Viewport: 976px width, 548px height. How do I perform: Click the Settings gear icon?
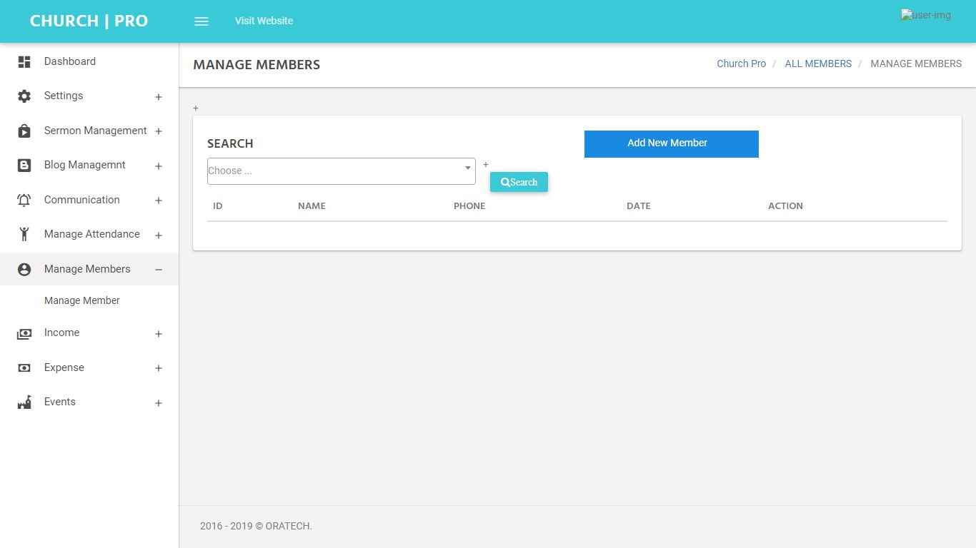[24, 96]
